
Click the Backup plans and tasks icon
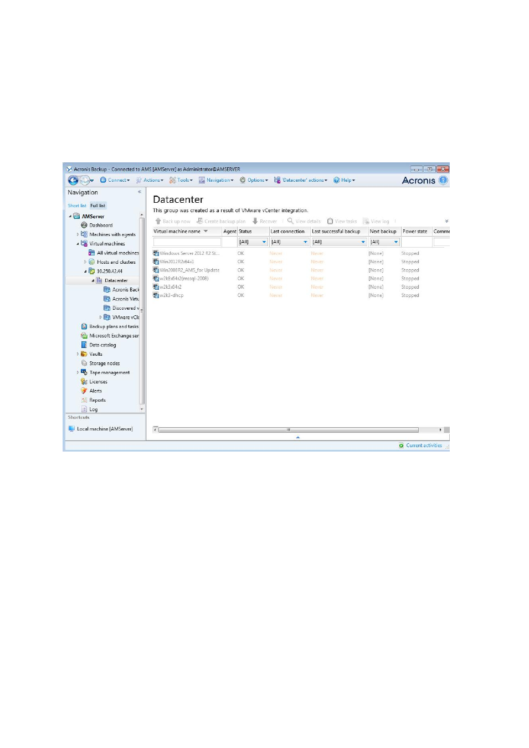pyautogui.click(x=84, y=326)
